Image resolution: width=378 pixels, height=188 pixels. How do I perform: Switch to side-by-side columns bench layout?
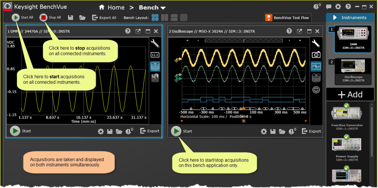click(164, 18)
